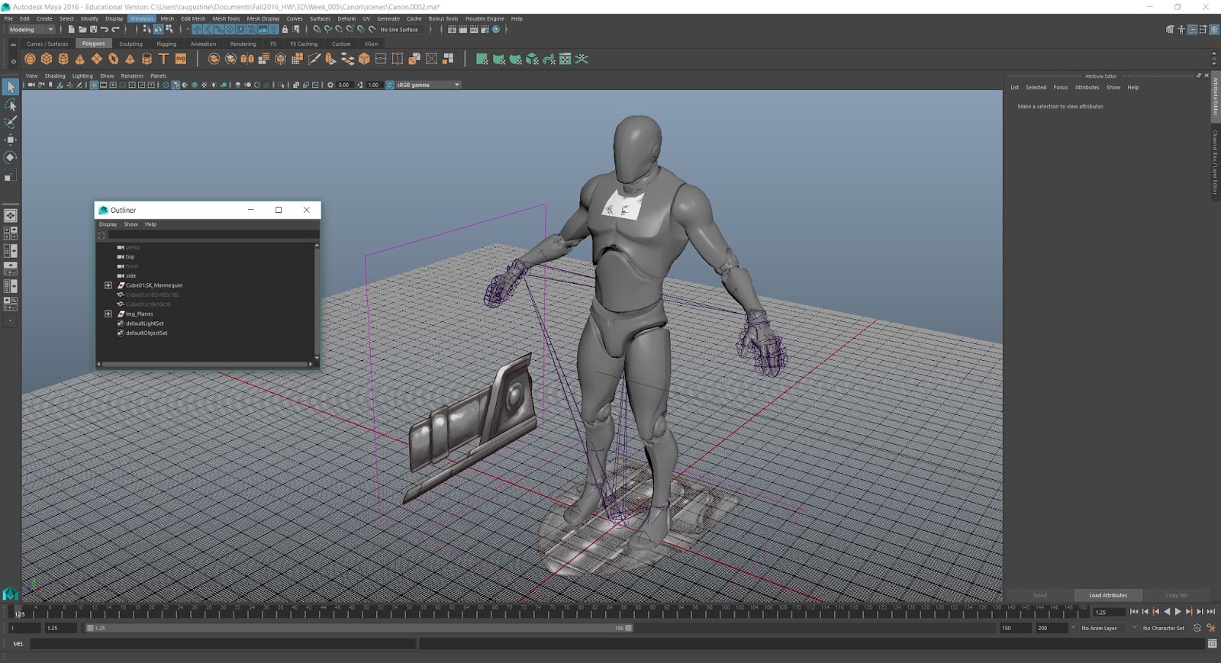Click Play forwards button
The height and width of the screenshot is (663, 1221).
1178,612
